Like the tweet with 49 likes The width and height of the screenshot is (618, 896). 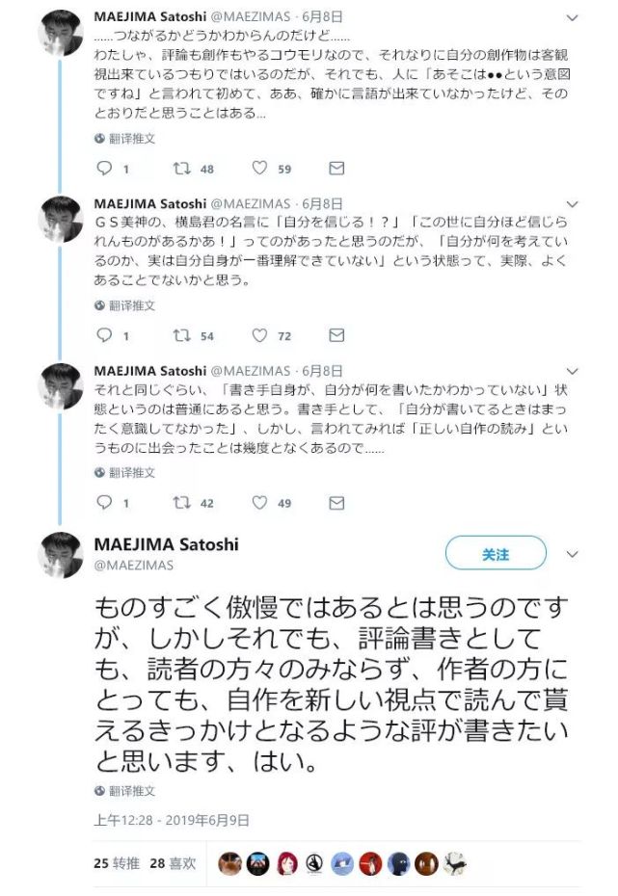point(259,502)
